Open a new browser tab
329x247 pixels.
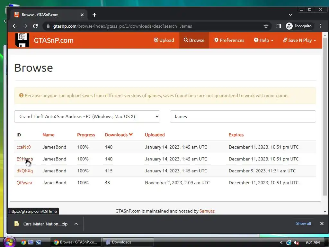tap(94, 15)
